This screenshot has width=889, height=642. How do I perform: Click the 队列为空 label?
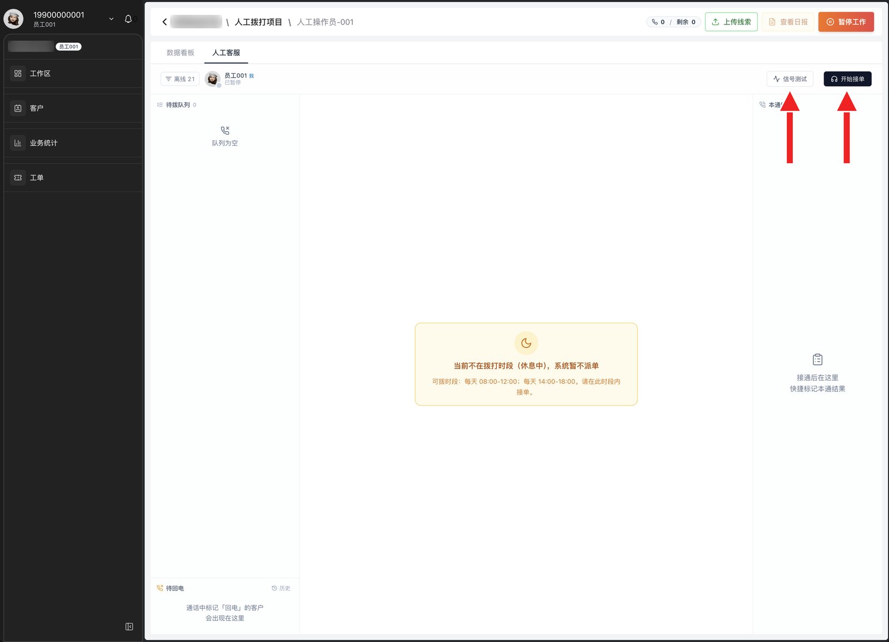pyautogui.click(x=225, y=143)
